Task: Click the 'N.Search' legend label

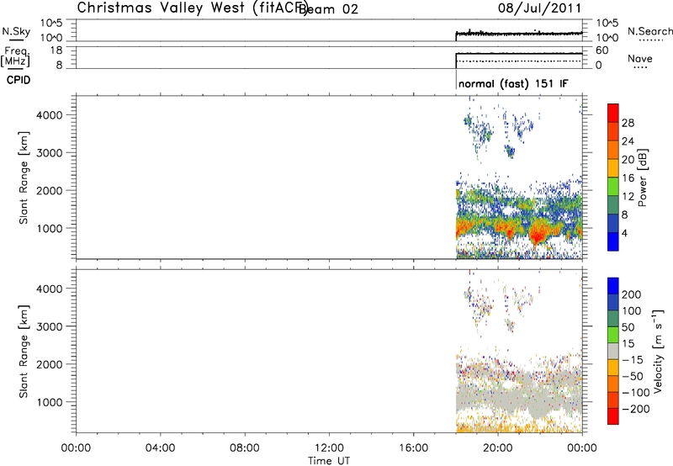Action: coord(649,31)
